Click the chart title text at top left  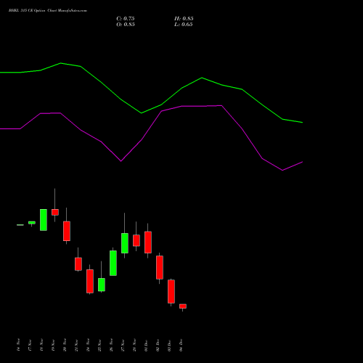pyautogui.click(x=48, y=11)
